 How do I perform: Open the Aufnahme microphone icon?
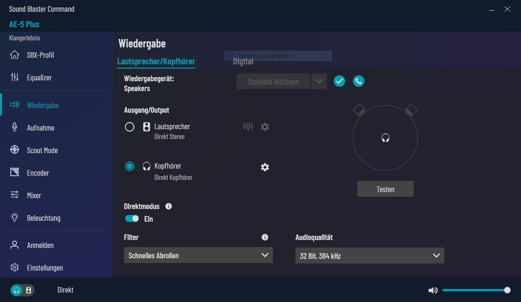pyautogui.click(x=15, y=127)
